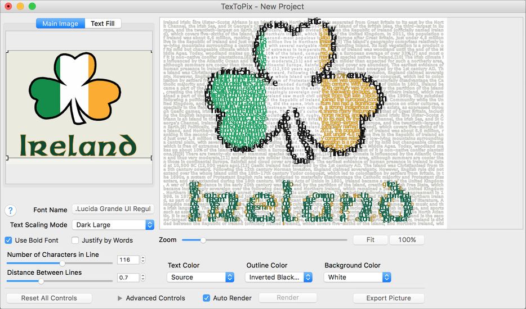Open the Outline Color dropdown
Screen dimensions: 526x309
(278, 277)
